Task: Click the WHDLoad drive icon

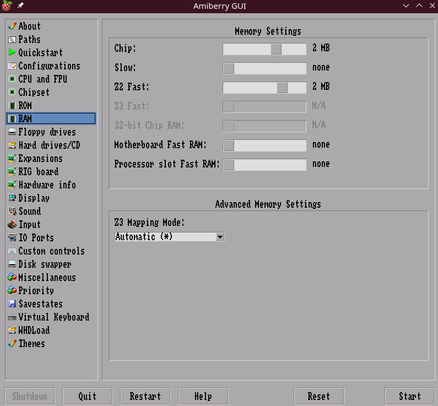Action: click(x=12, y=331)
